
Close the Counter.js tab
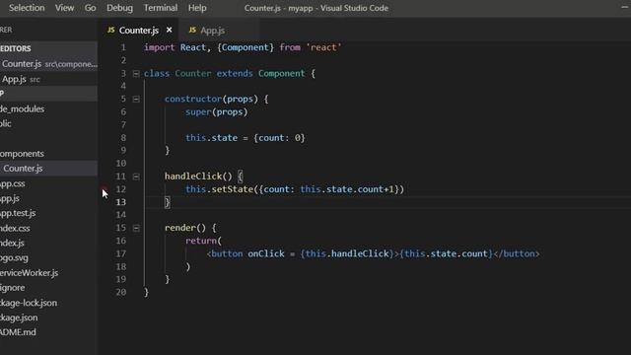(169, 30)
